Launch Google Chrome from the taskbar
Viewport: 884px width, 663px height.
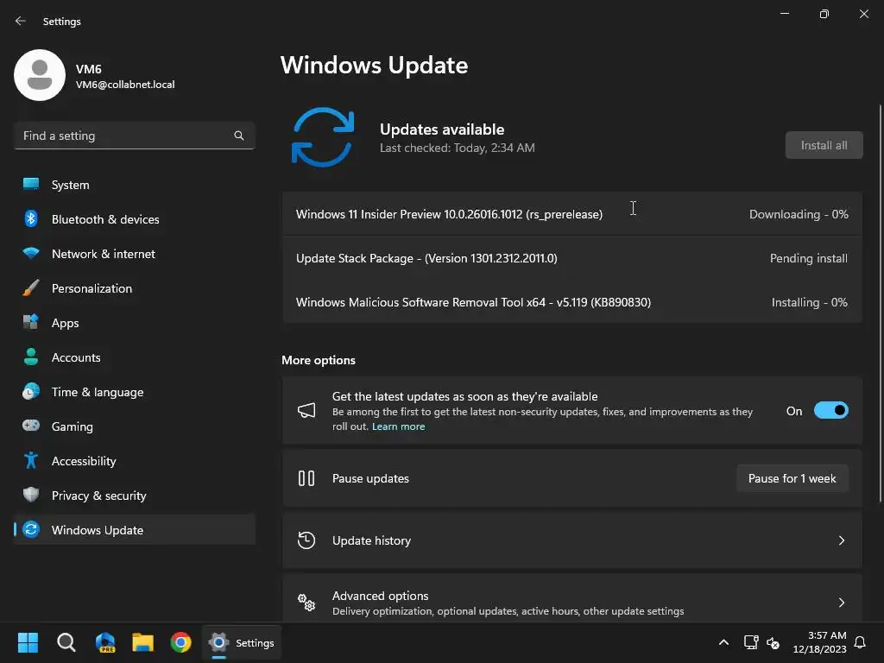pyautogui.click(x=181, y=642)
